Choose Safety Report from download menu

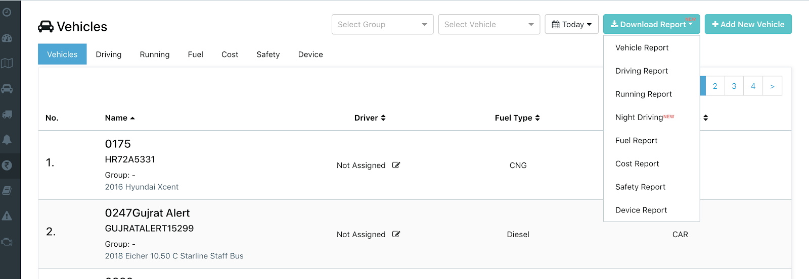pos(640,187)
